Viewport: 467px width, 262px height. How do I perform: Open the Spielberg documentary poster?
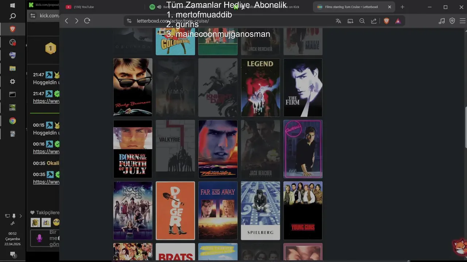click(260, 211)
